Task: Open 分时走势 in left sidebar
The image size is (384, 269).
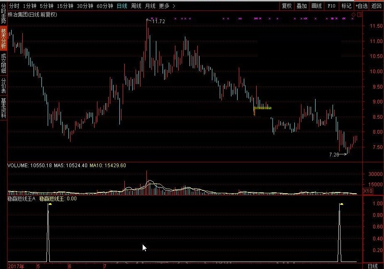Action: click(3, 14)
